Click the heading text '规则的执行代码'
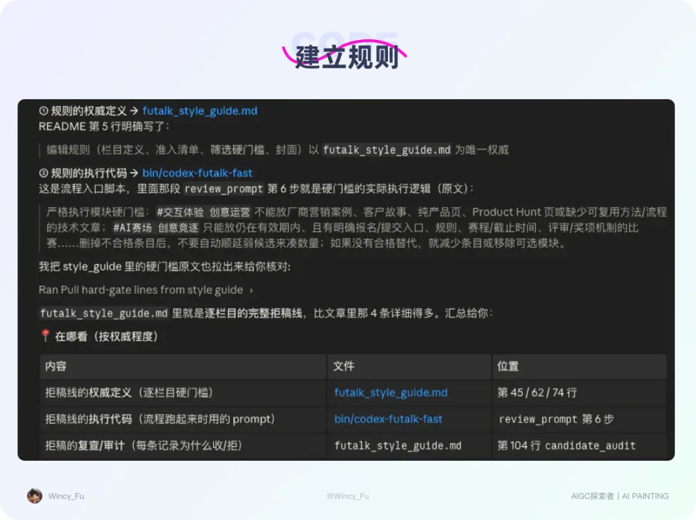 click(89, 173)
